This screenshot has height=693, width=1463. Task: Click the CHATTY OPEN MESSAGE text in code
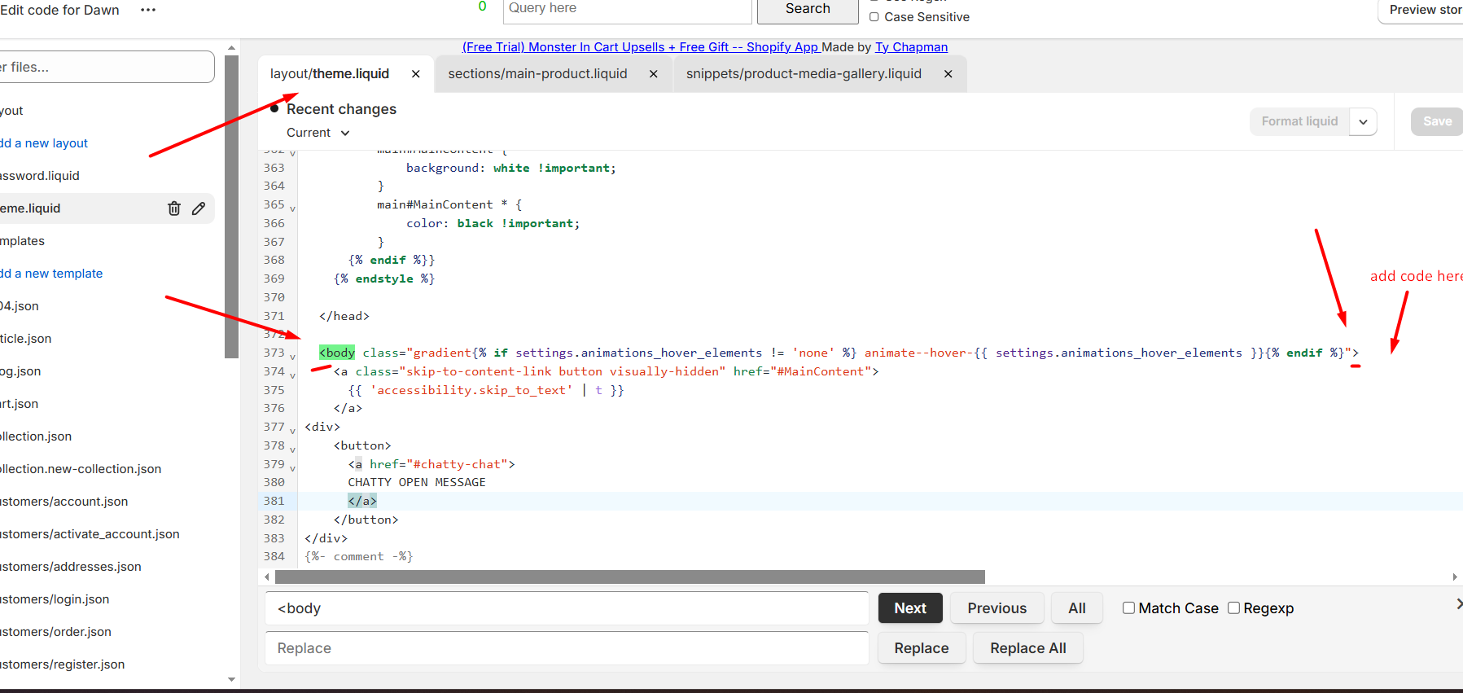click(417, 482)
